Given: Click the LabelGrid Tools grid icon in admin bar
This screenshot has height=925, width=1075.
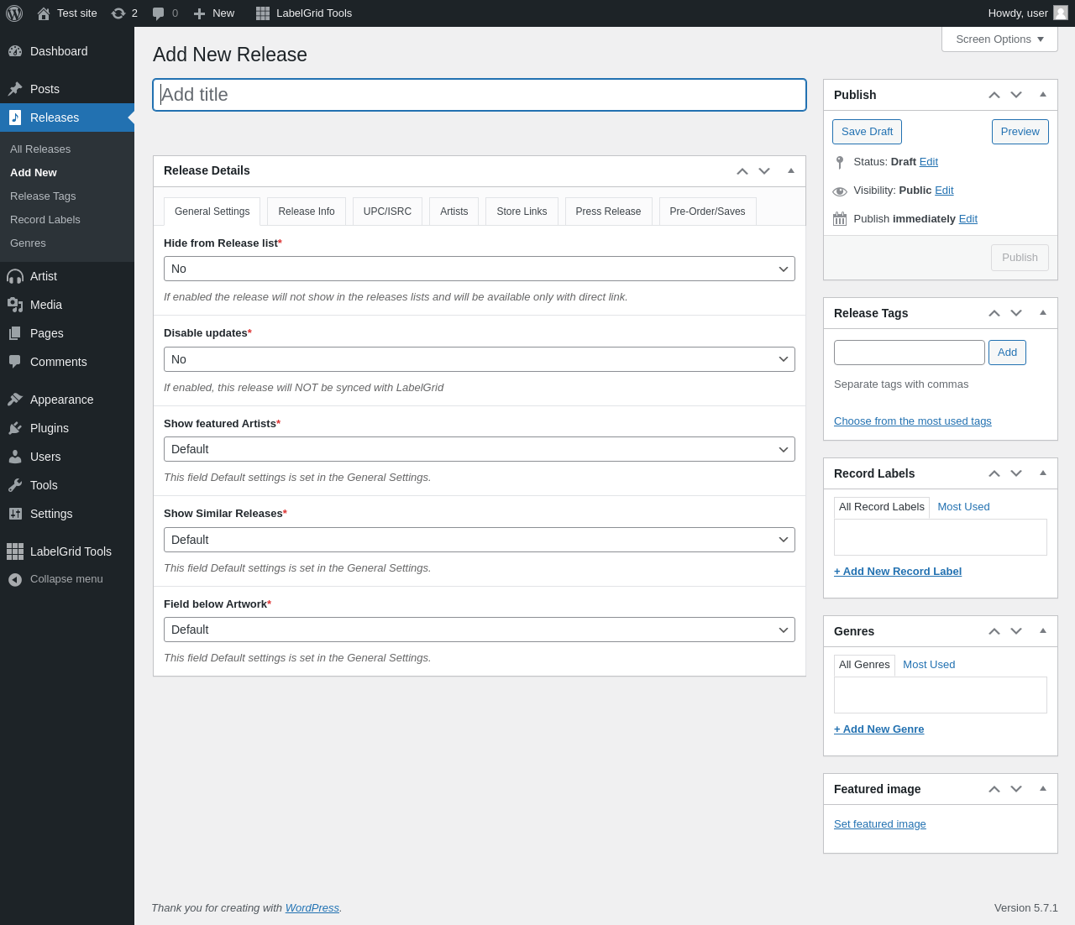Looking at the screenshot, I should [x=263, y=13].
